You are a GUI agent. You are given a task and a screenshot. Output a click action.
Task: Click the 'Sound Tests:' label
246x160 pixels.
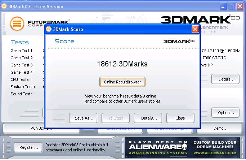22,94
